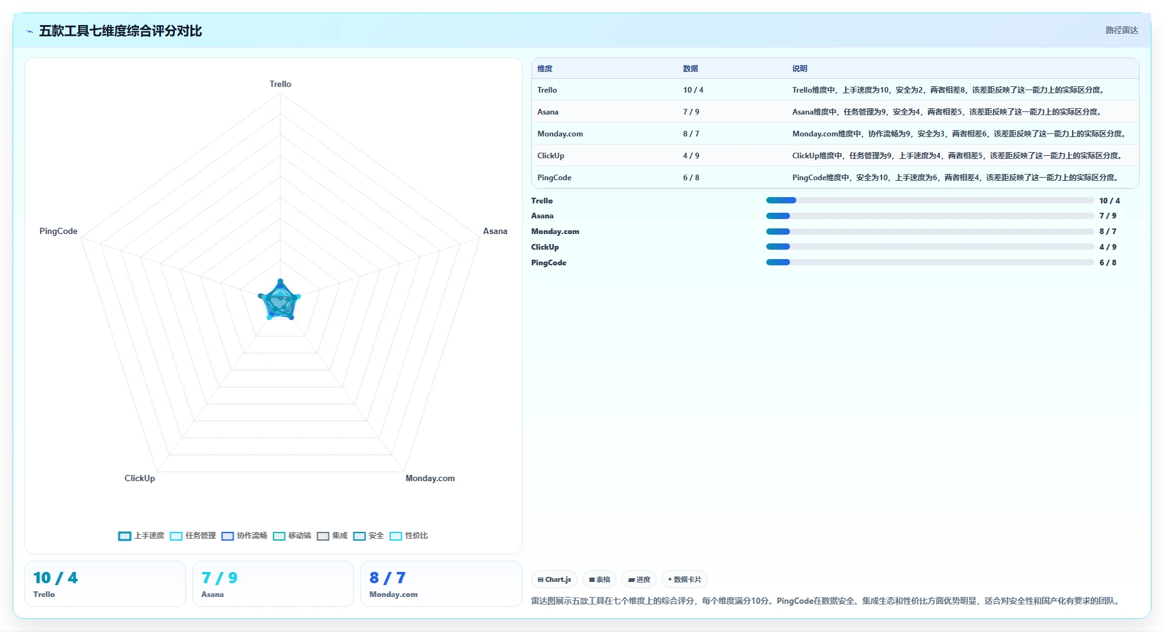Click the Trello axis label on the radar
This screenshot has width=1164, height=632.
281,84
